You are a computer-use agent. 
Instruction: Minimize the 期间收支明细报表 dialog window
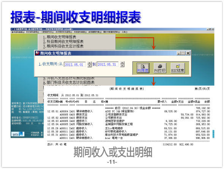coord(179,53)
